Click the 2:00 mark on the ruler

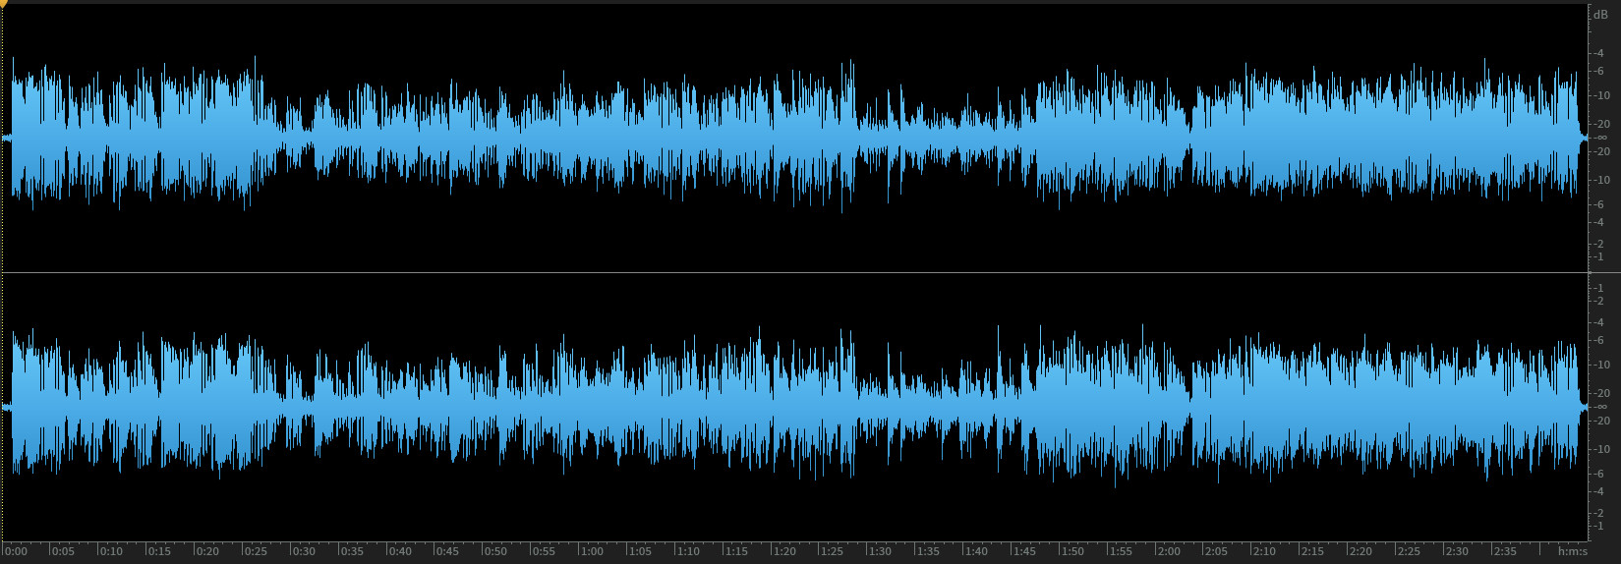click(1170, 551)
